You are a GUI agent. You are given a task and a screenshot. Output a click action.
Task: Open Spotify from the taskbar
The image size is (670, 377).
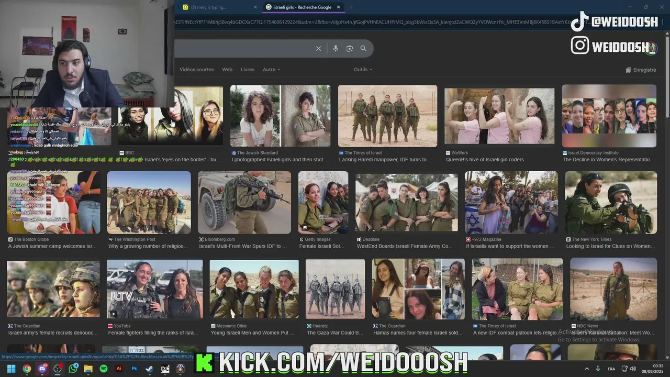pos(104,369)
